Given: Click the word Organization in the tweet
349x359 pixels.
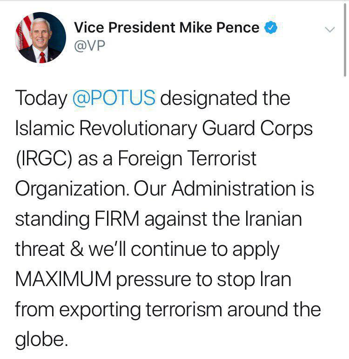Looking at the screenshot, I should pyautogui.click(x=71, y=189).
